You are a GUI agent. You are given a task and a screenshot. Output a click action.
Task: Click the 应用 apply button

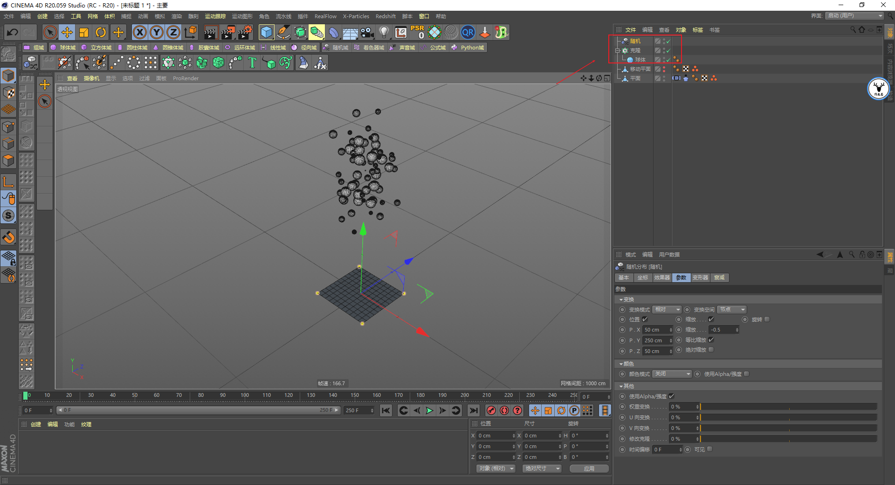coord(589,468)
